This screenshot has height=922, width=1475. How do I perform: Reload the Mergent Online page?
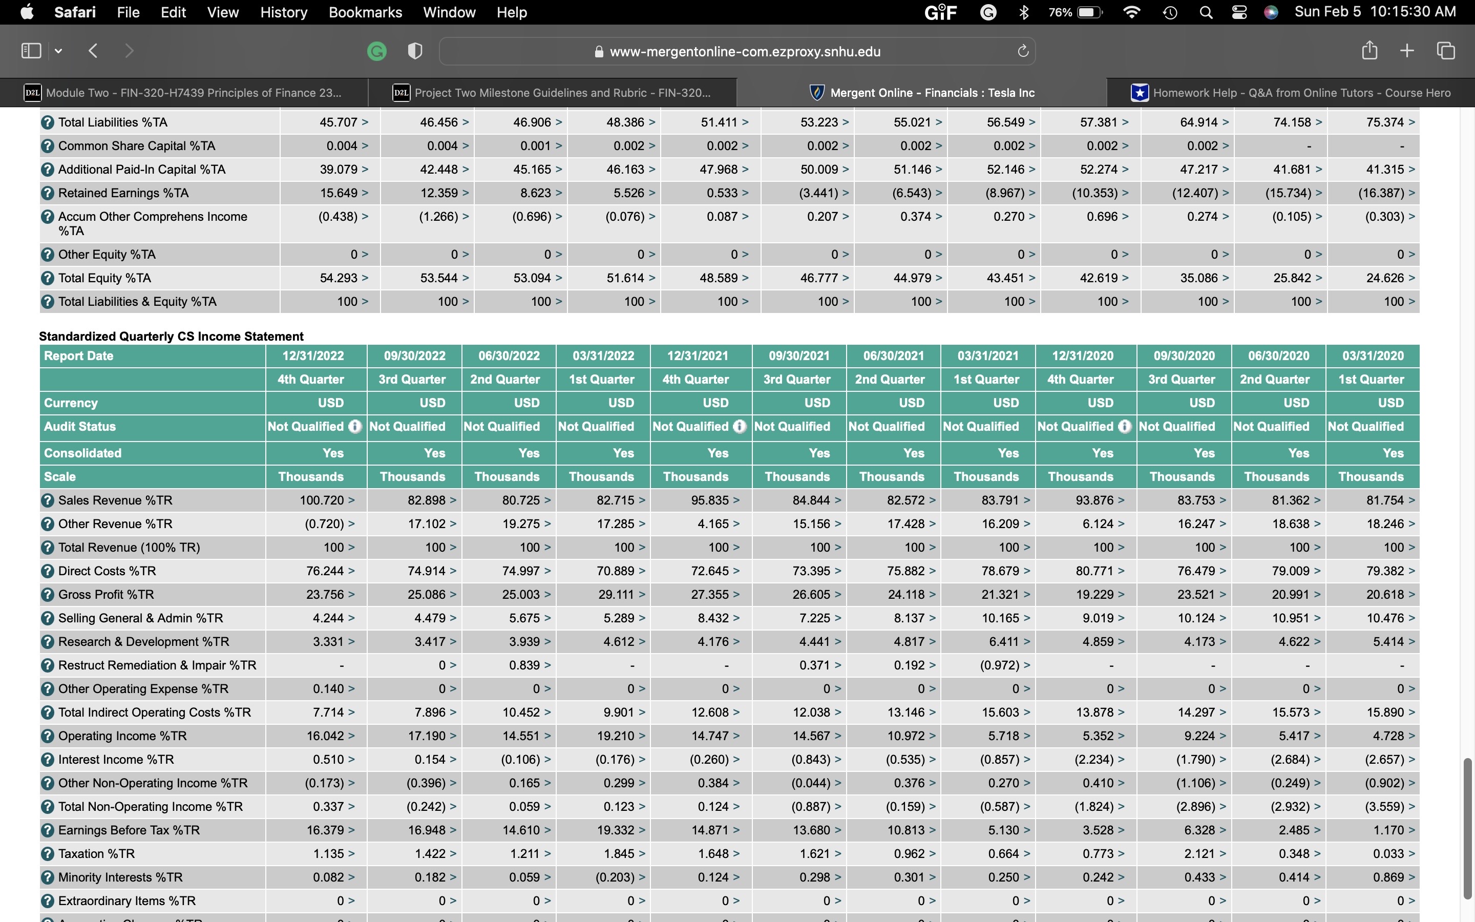pyautogui.click(x=1023, y=51)
